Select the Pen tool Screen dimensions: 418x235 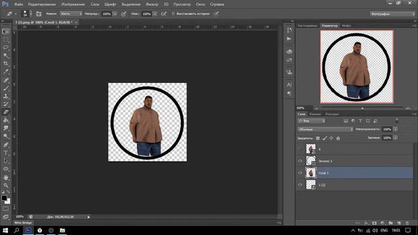pyautogui.click(x=6, y=145)
